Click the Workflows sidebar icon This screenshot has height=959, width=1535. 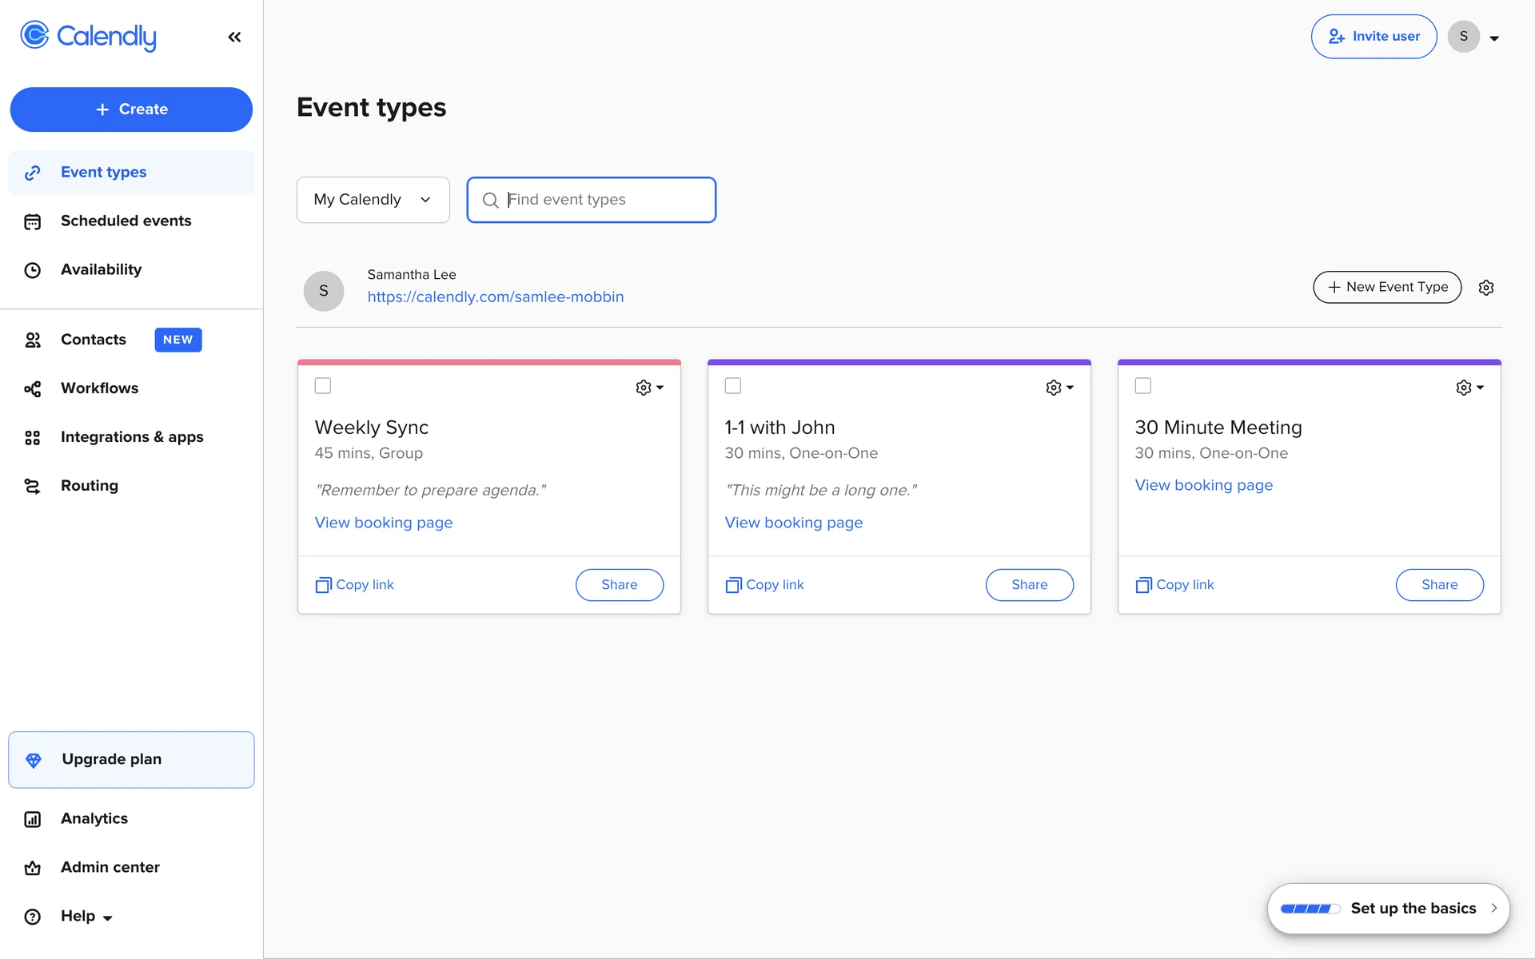tap(32, 388)
